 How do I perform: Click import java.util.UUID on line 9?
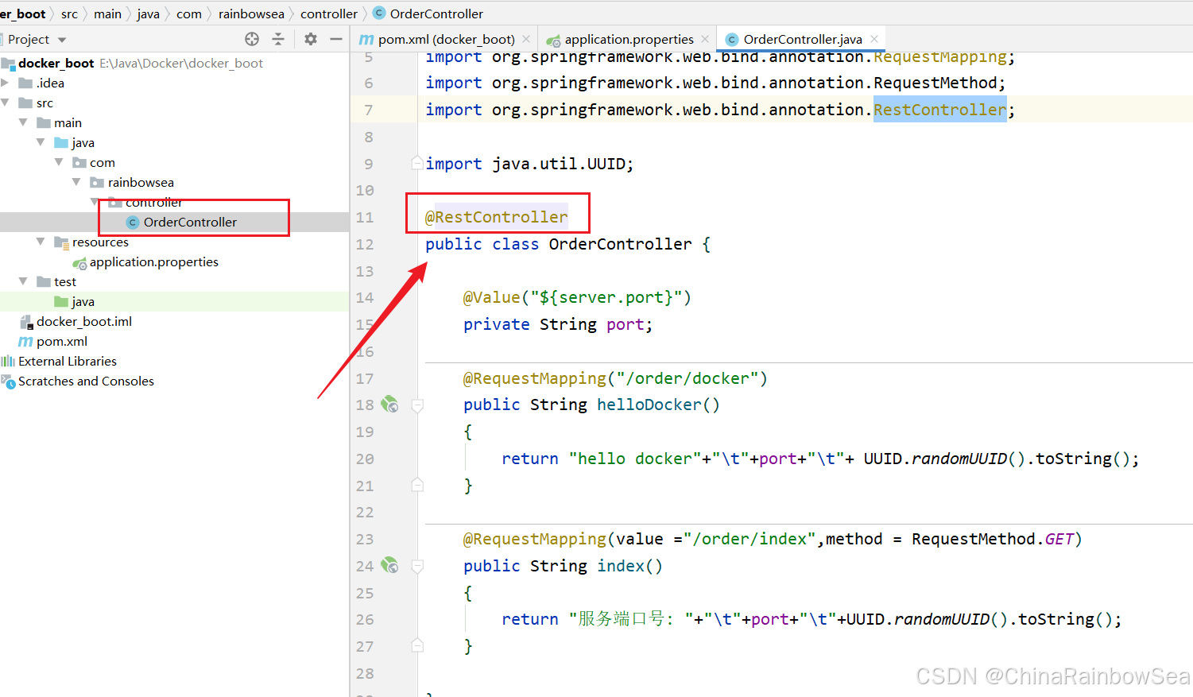529,164
